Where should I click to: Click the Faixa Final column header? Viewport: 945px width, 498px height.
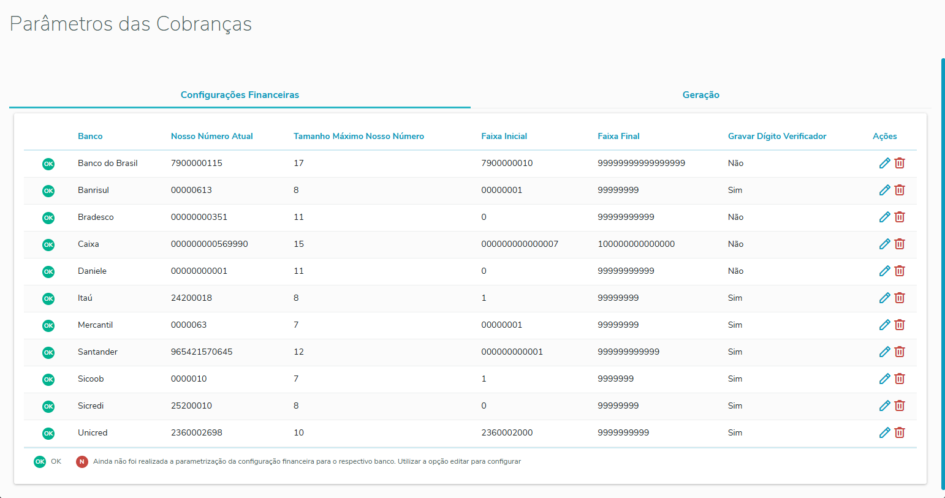tap(618, 136)
